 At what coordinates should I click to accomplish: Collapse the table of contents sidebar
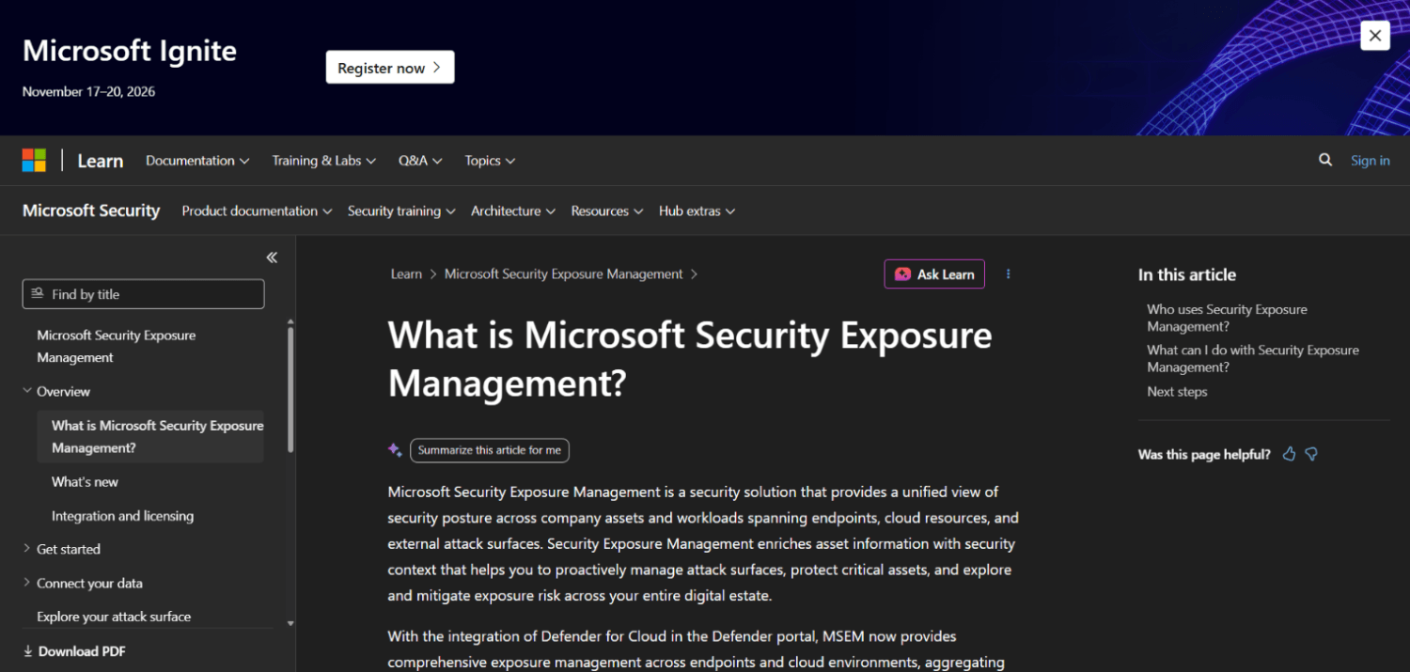pyautogui.click(x=272, y=258)
